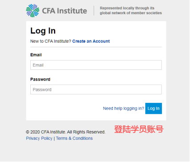Click the 'New to CFA Institute?' text
Image resolution: width=190 pixels, height=162 pixels.
coord(51,41)
